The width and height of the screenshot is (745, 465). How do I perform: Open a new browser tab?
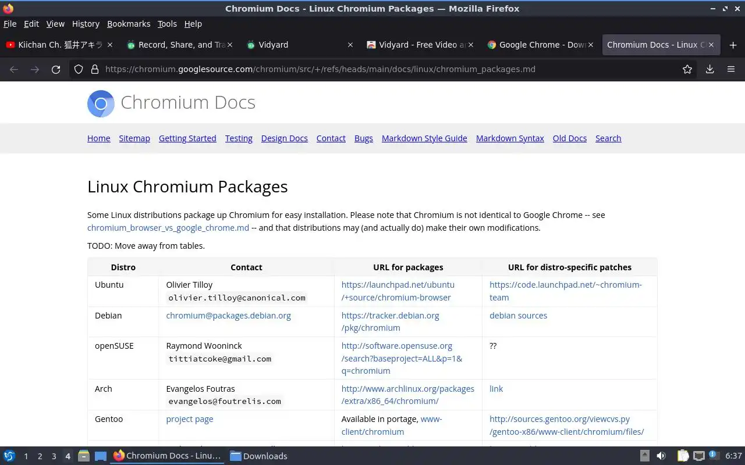[733, 45]
